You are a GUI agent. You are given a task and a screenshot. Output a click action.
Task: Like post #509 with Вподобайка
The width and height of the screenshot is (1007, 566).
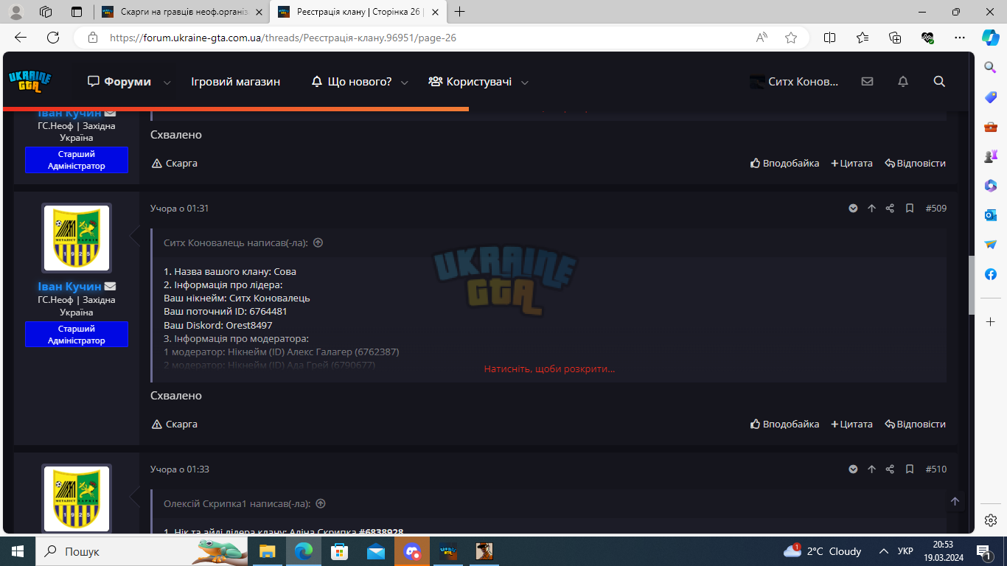(x=785, y=424)
